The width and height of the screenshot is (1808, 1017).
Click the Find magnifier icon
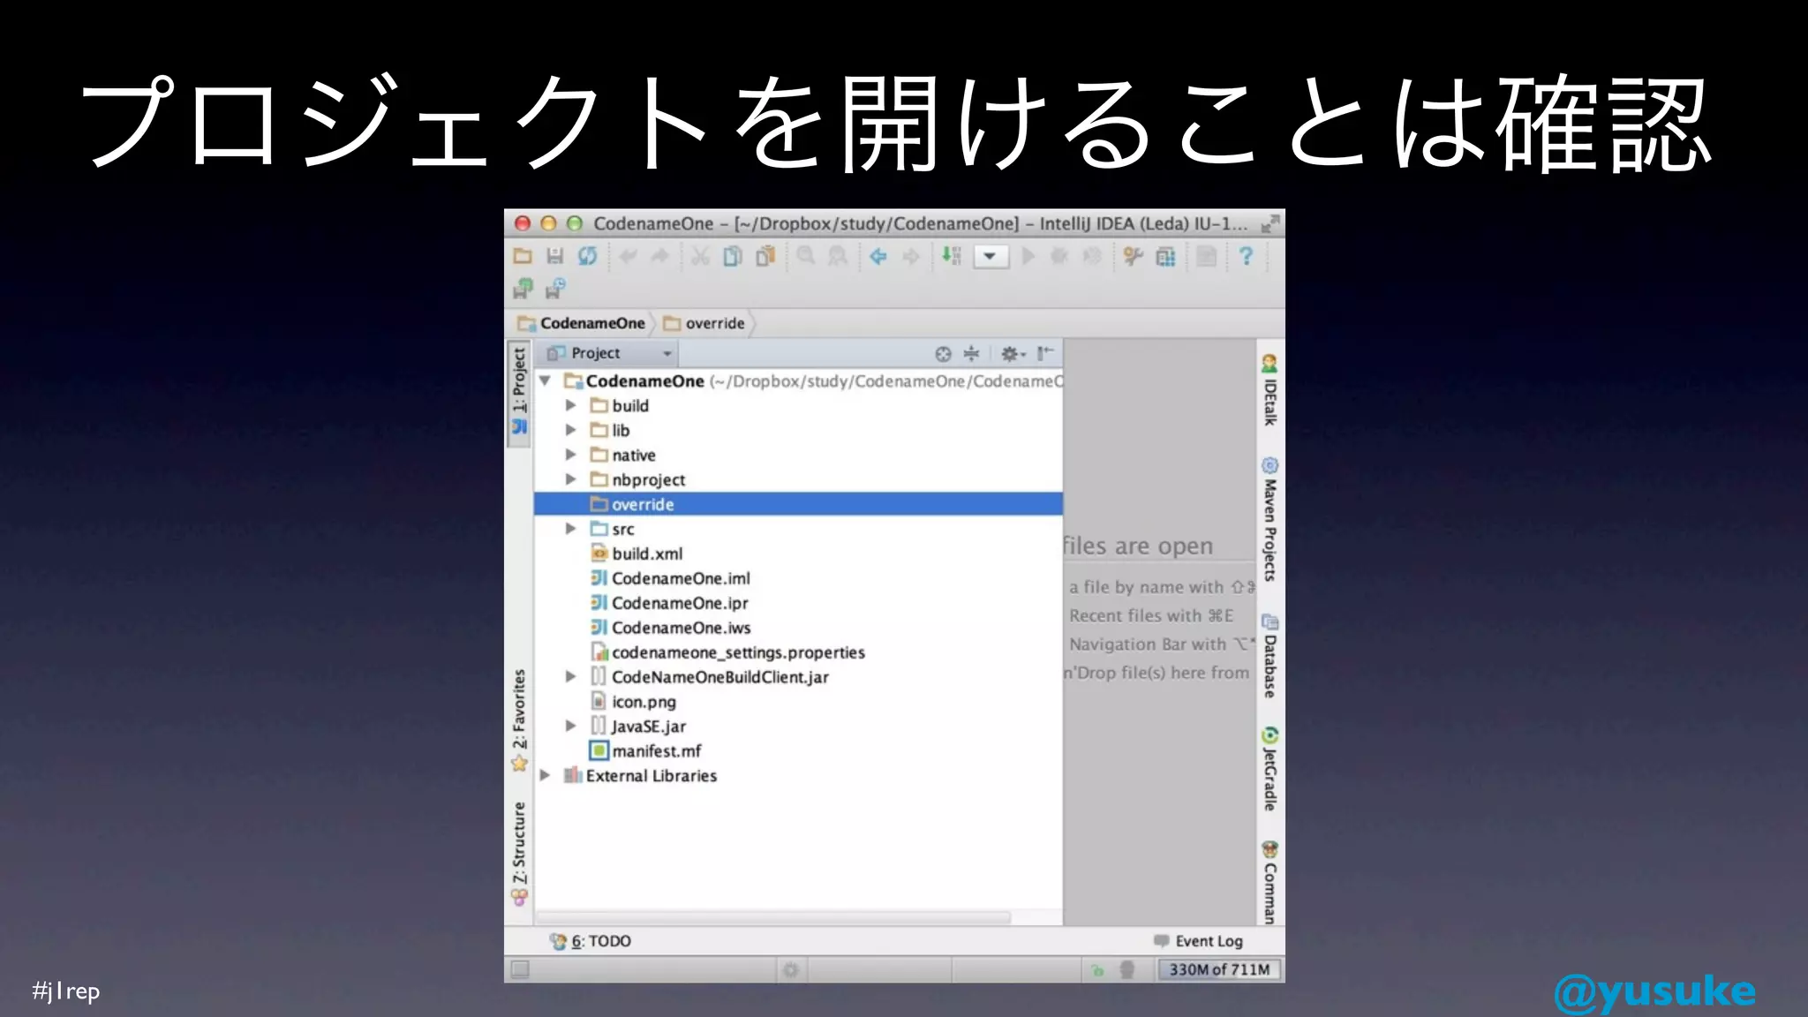click(806, 256)
